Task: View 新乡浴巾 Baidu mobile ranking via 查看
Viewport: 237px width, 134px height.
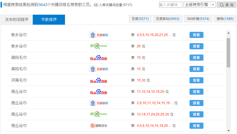Action: coord(196,35)
